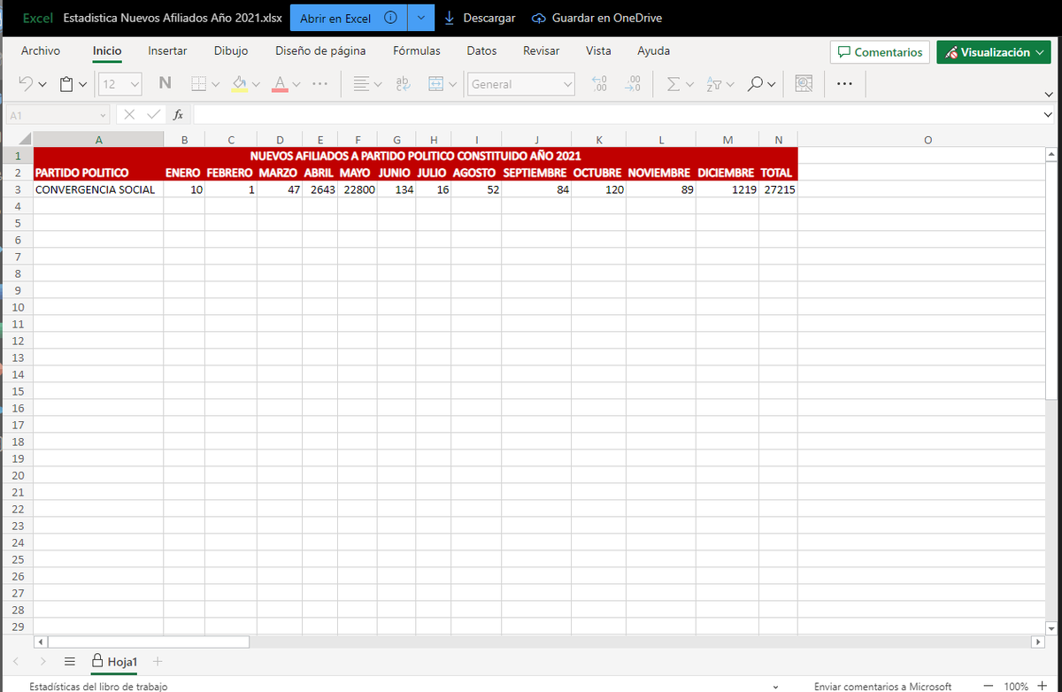Open the all sheets list icon
Screen dimensions: 1062x692
(x=70, y=661)
